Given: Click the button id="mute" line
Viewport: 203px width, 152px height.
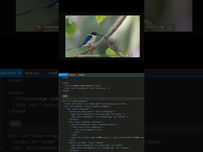Looking at the screenshot, I should point(87,142).
